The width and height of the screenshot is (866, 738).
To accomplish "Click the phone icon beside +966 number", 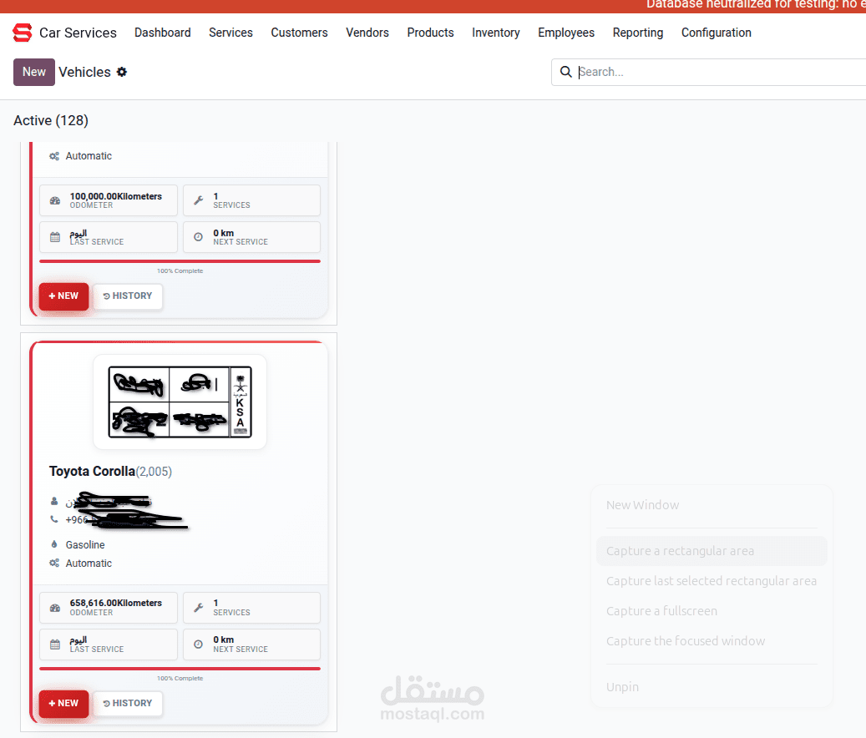I will click(54, 519).
